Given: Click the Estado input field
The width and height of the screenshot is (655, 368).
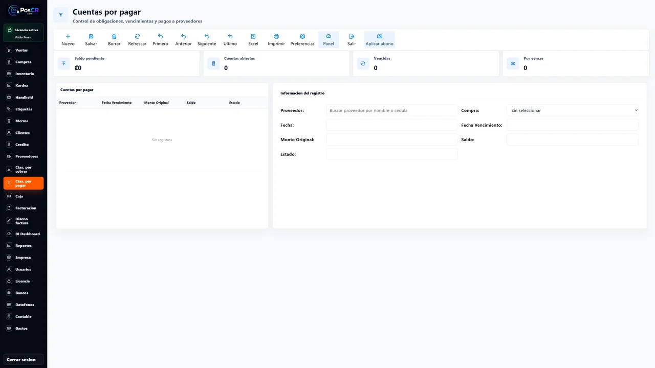Looking at the screenshot, I should 392,154.
